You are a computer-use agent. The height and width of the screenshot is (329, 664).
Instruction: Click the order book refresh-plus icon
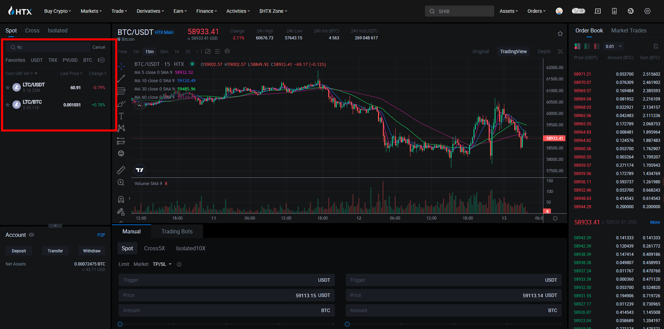pyautogui.click(x=655, y=46)
